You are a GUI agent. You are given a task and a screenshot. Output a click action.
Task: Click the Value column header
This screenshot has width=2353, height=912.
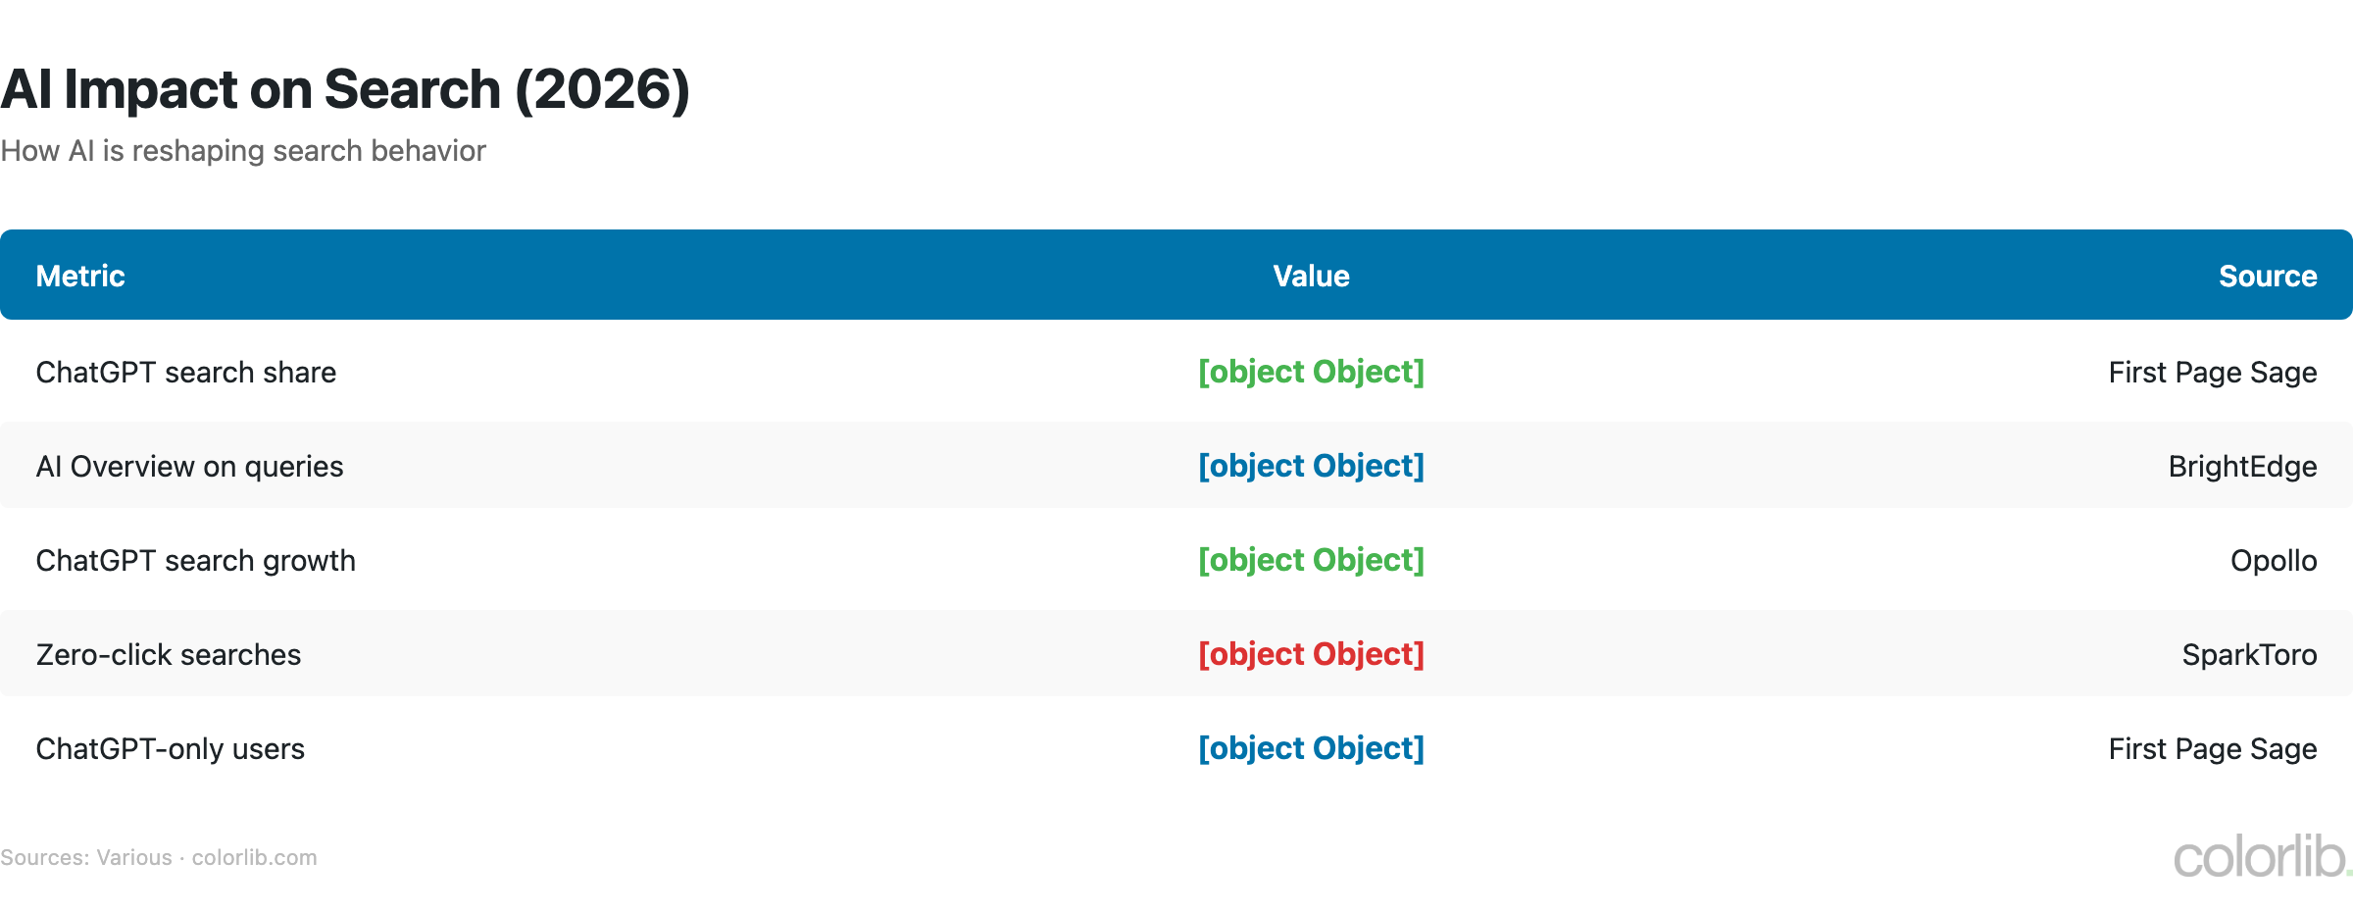tap(1311, 277)
